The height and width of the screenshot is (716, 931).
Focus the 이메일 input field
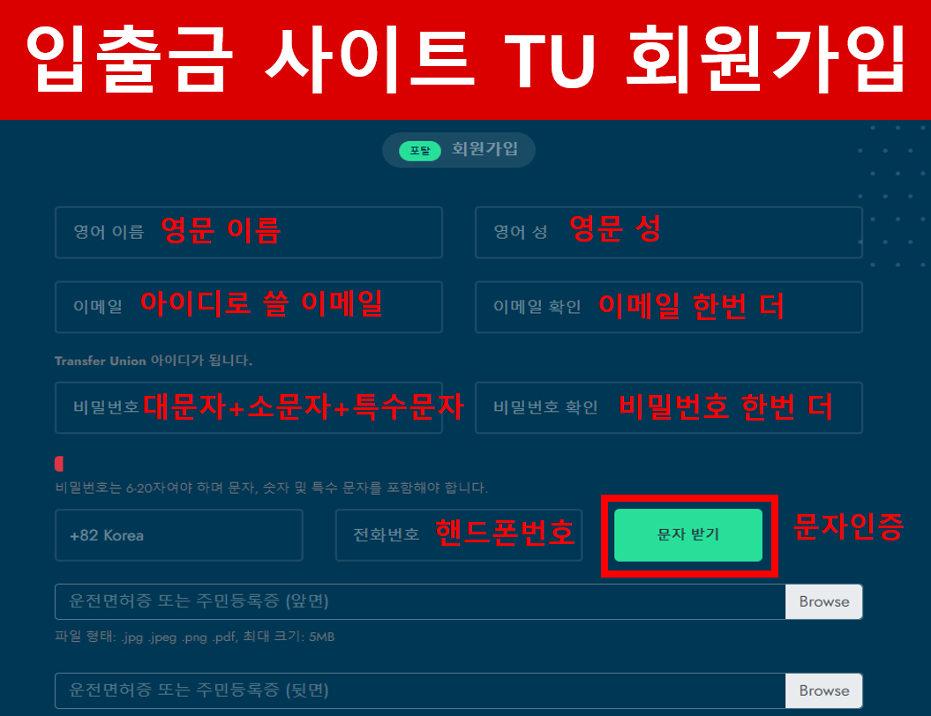point(249,307)
